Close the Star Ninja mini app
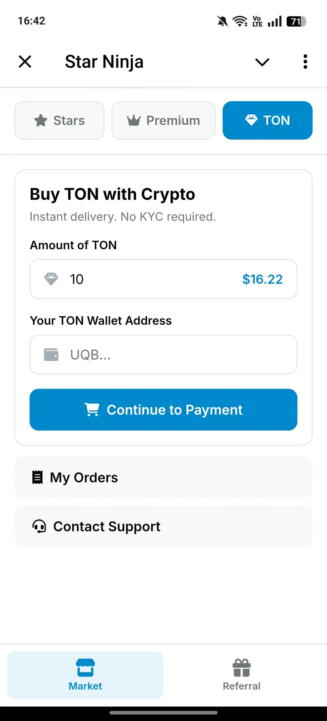The image size is (327, 721). [25, 61]
